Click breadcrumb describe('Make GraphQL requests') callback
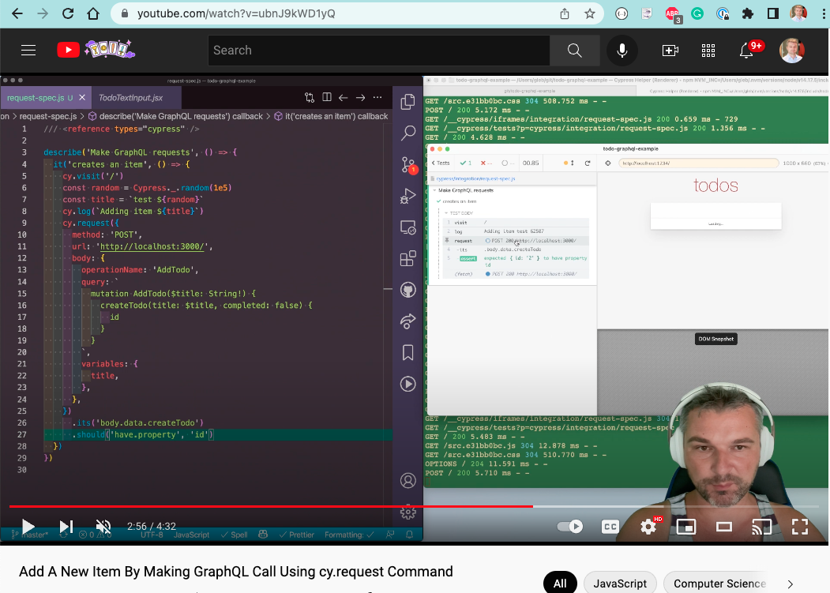 (x=176, y=117)
